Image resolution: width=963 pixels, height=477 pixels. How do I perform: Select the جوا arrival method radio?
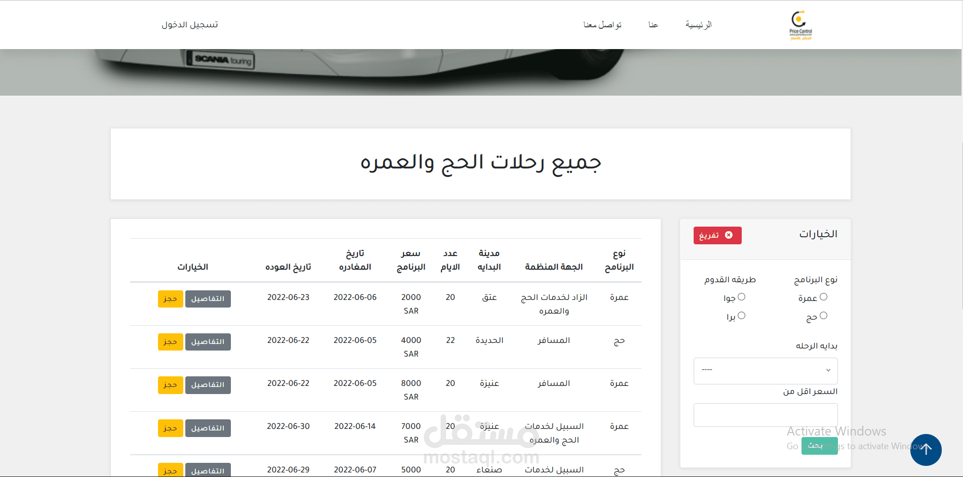click(x=741, y=297)
